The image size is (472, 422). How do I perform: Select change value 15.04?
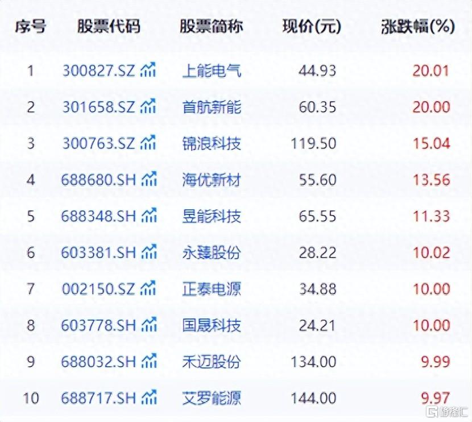pyautogui.click(x=431, y=143)
